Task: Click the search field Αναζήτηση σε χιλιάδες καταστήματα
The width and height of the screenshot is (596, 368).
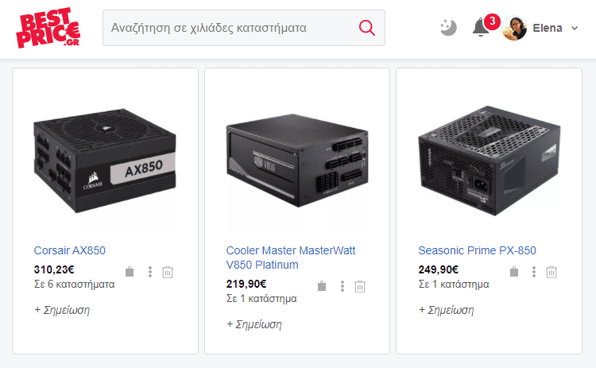Action: (x=230, y=28)
